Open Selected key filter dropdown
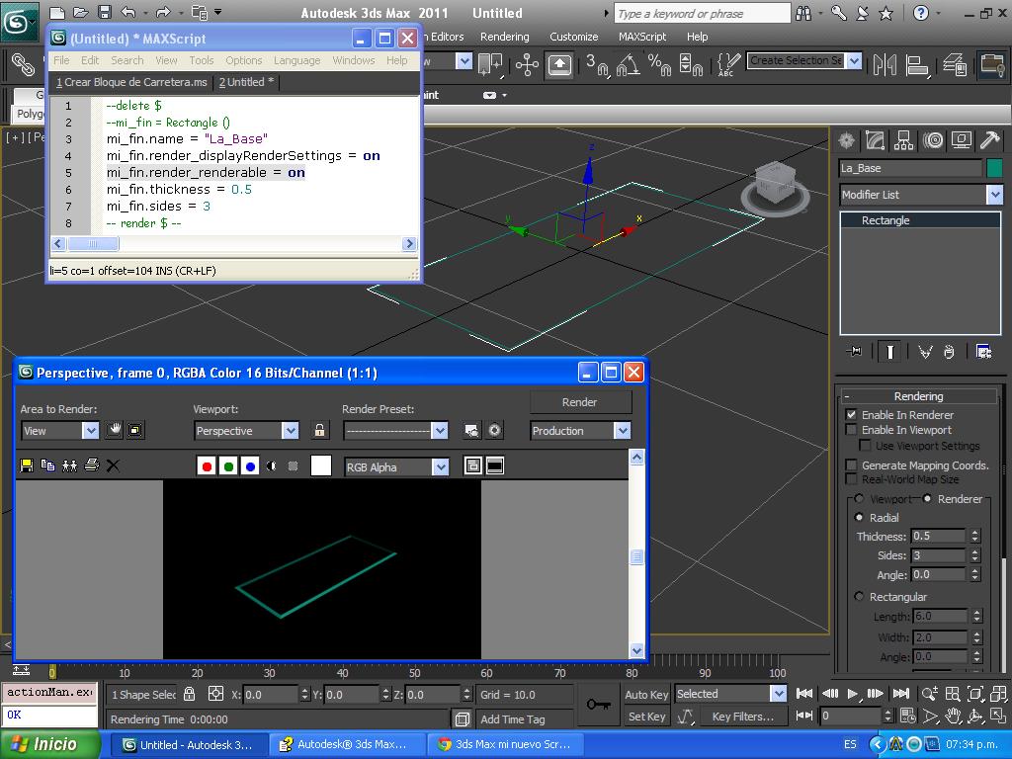The width and height of the screenshot is (1012, 759). (779, 694)
